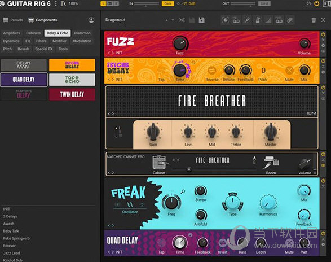The height and width of the screenshot is (262, 331).
Task: Select the Twin Delay component
Action: (72, 94)
